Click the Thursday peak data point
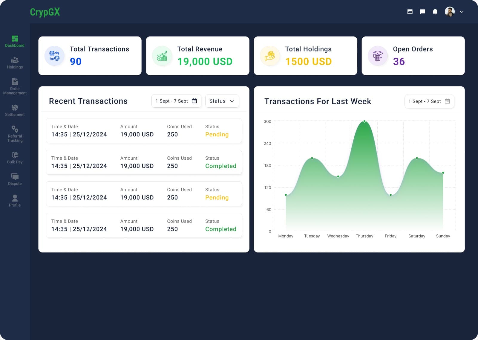This screenshot has width=478, height=340. 364,121
